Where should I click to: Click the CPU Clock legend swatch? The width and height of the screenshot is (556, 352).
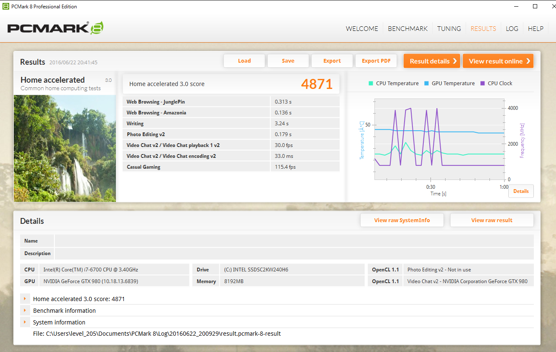[x=482, y=84]
